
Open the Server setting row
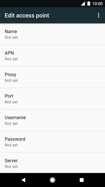[x=52, y=163]
